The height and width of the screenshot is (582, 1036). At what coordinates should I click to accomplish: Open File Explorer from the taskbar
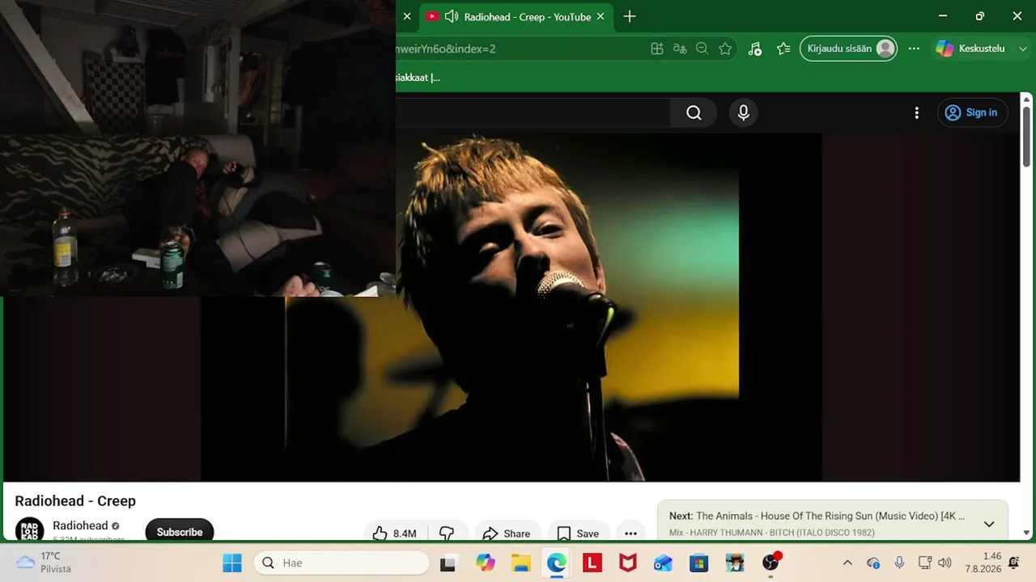(520, 563)
